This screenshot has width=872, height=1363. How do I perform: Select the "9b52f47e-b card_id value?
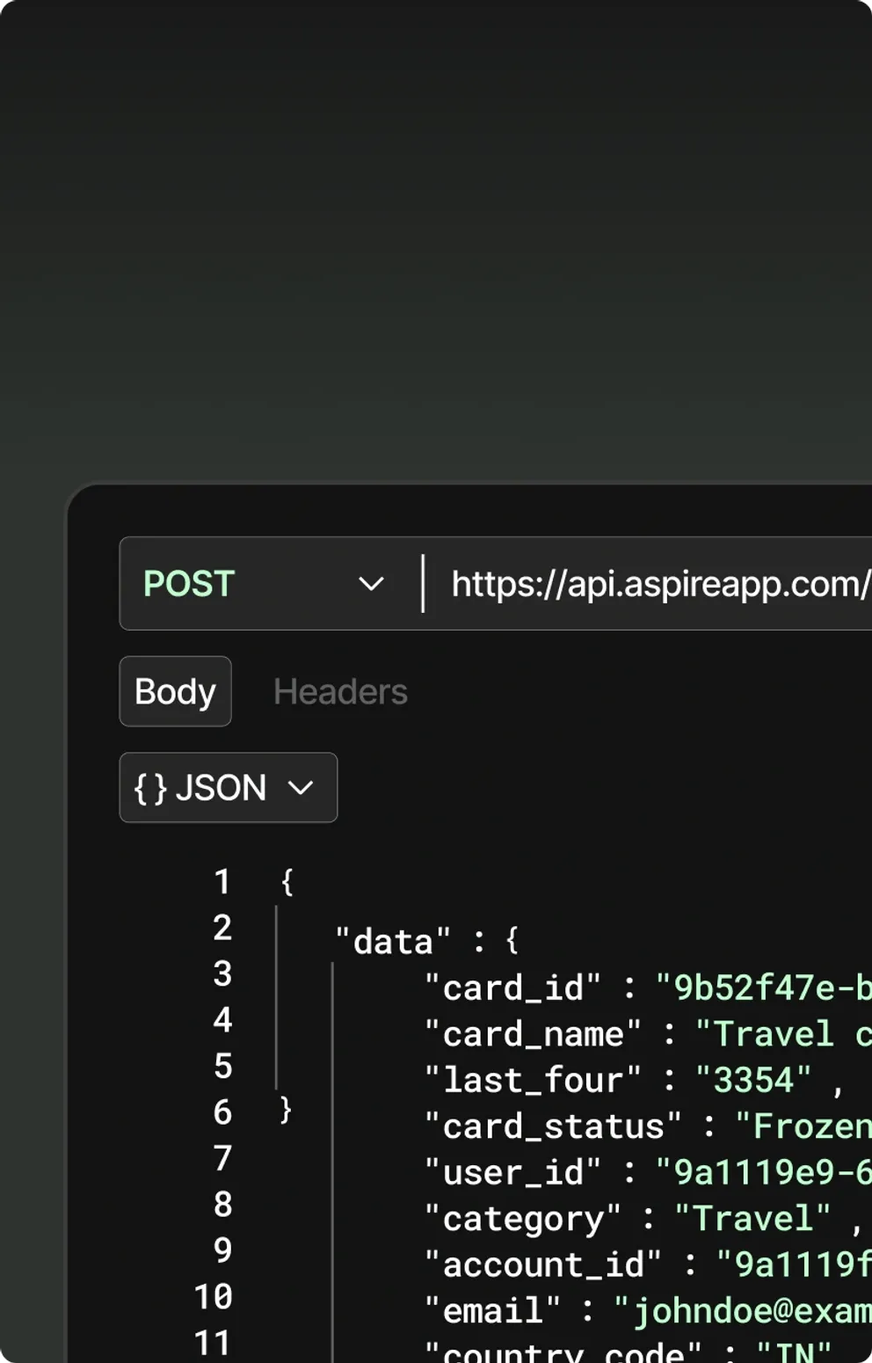point(764,988)
